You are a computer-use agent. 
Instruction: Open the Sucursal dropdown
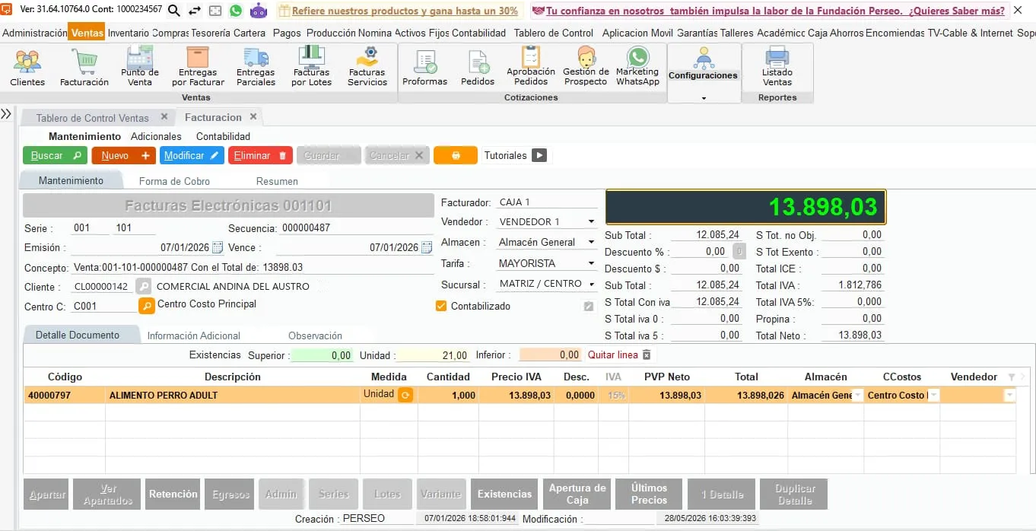tap(591, 284)
